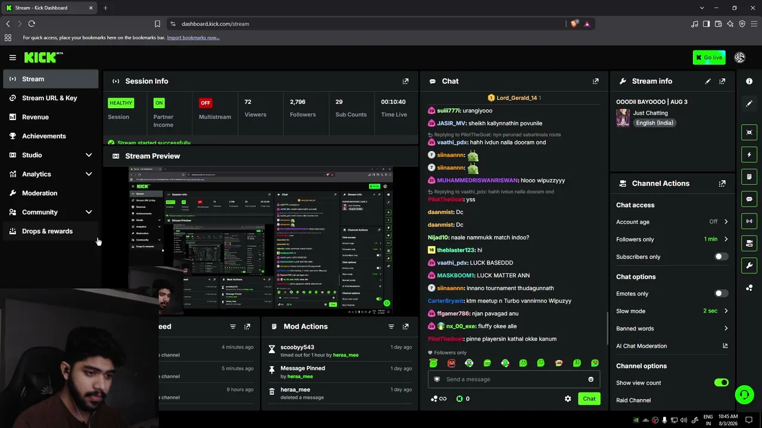Open the Revenue section

tap(51, 117)
